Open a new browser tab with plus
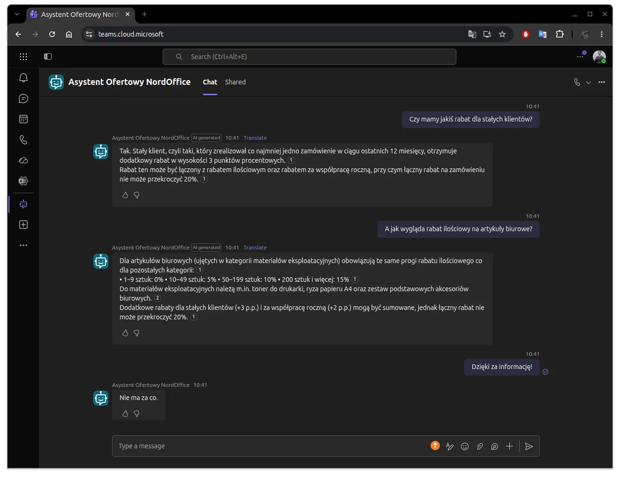The image size is (620, 483). tap(144, 15)
